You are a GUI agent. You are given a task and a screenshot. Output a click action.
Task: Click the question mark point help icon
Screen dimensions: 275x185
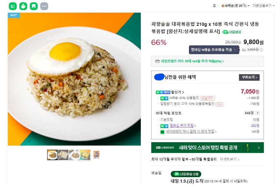point(257,113)
